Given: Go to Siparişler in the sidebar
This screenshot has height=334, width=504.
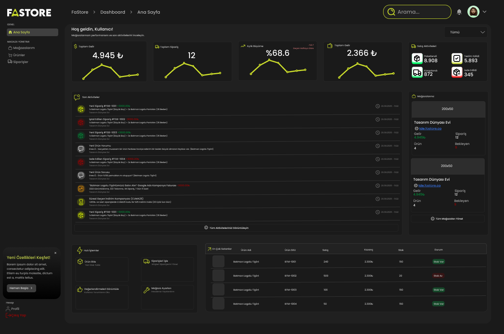Looking at the screenshot, I should tap(20, 62).
